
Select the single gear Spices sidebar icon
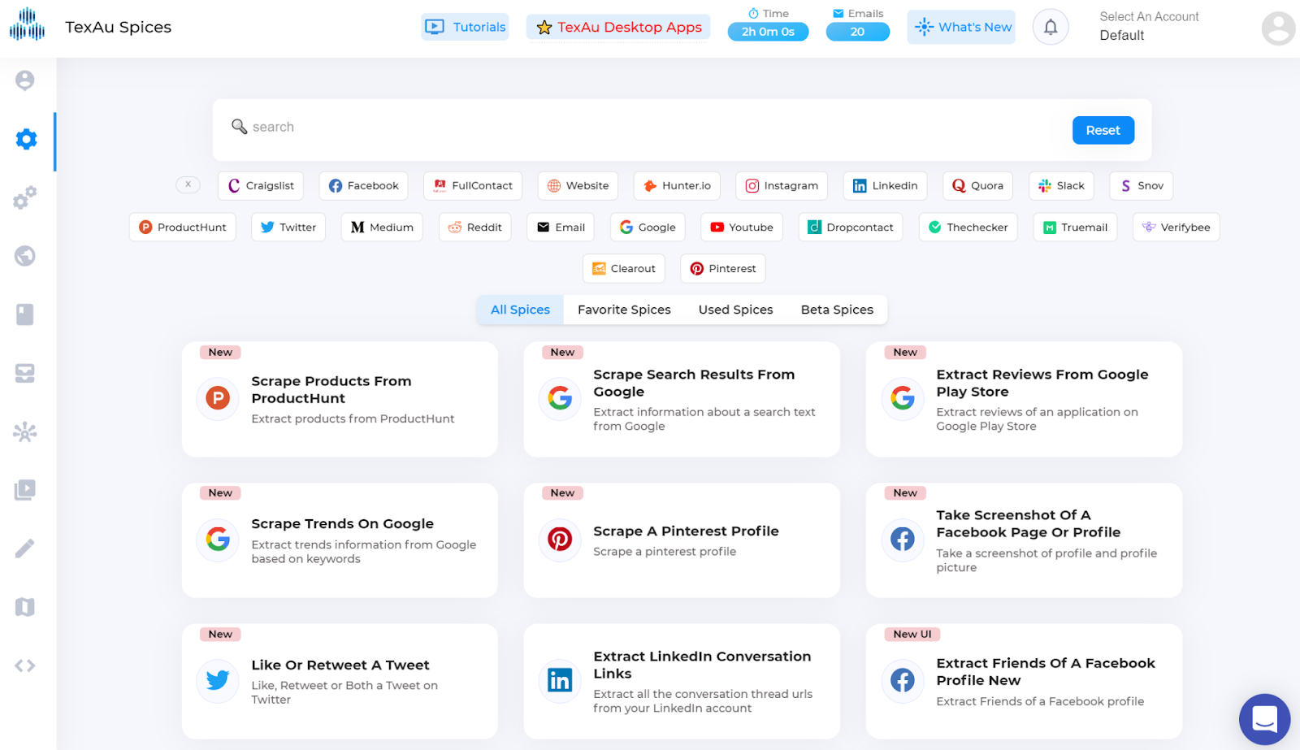pyautogui.click(x=26, y=139)
